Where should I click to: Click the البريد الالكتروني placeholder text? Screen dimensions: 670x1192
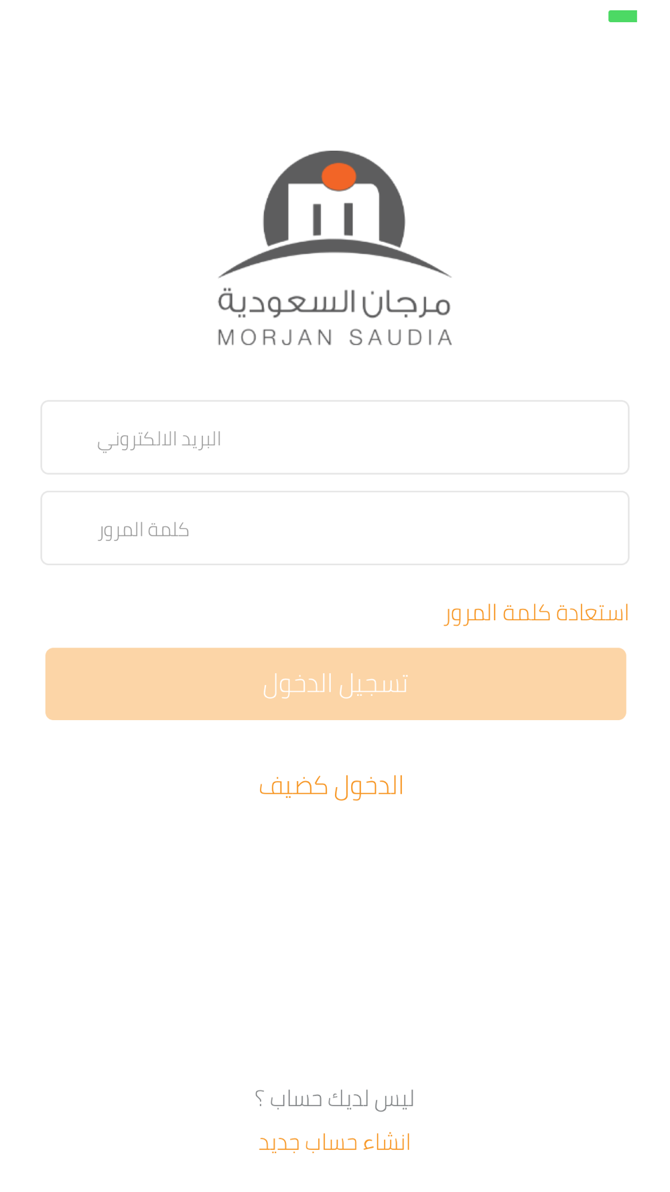[159, 440]
